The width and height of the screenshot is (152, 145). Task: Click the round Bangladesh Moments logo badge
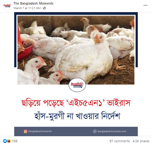click(77, 85)
